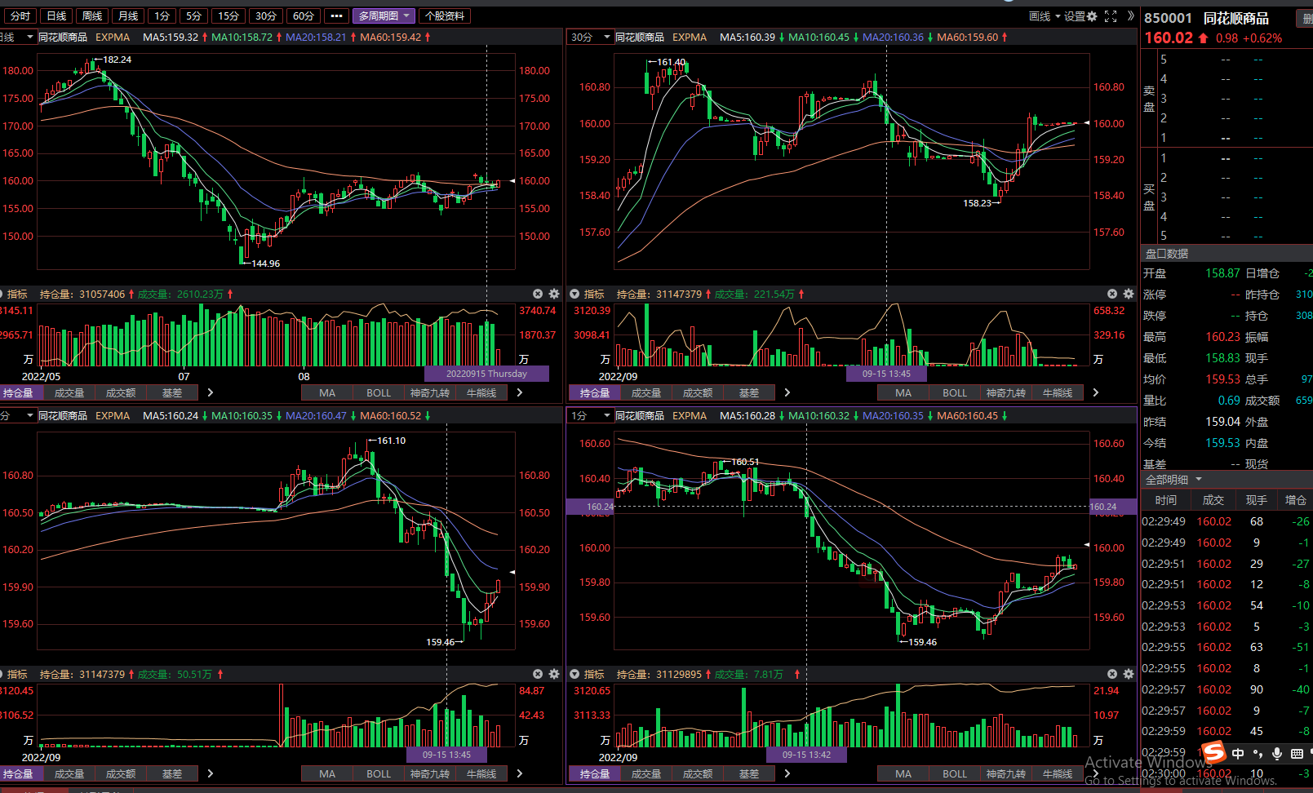1313x793 pixels.
Task: Open the 多周期图 dropdown
Action: tap(384, 16)
